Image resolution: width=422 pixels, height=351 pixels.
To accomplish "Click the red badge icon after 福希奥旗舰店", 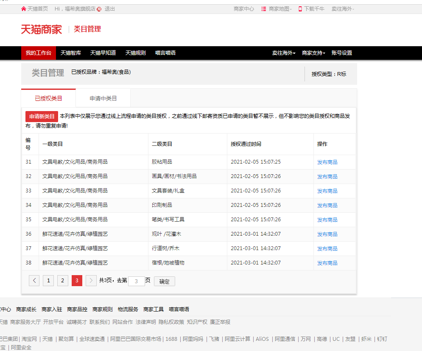I will coord(99,9).
